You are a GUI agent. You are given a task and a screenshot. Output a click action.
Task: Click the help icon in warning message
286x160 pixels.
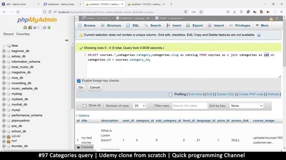pyautogui.click(x=259, y=35)
